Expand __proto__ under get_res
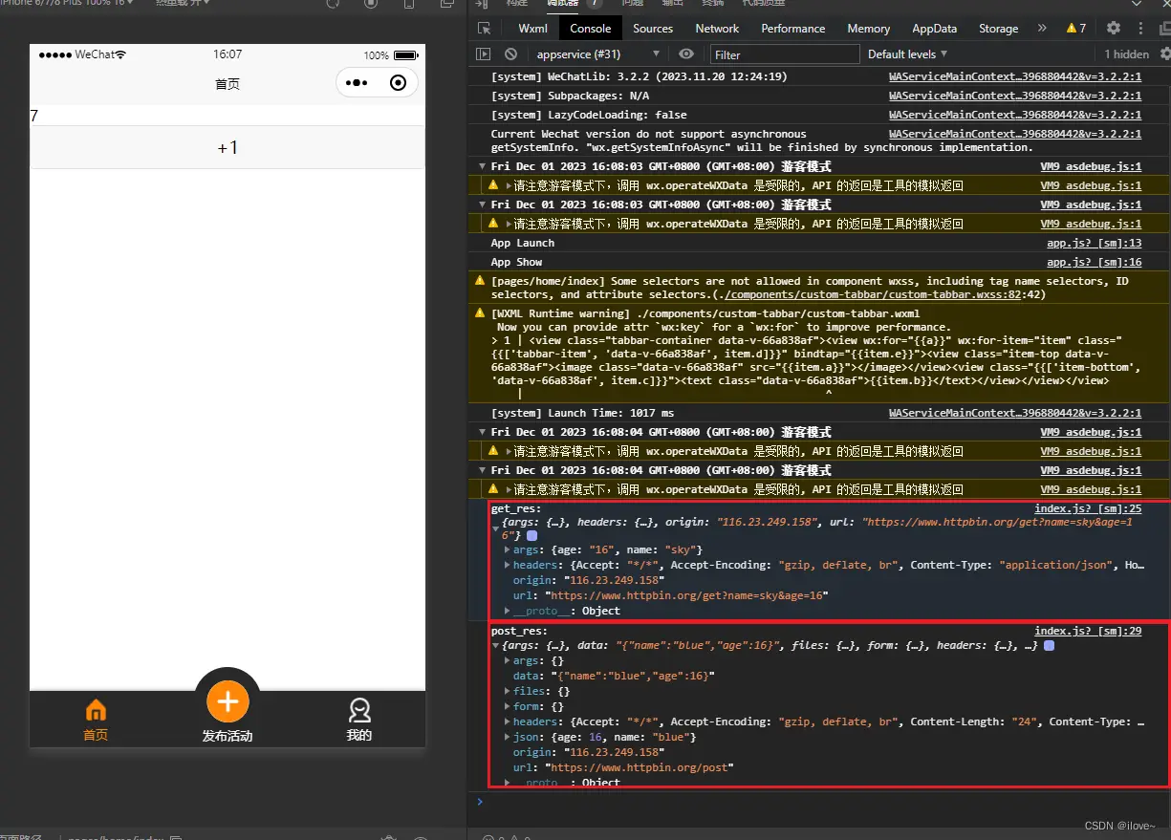This screenshot has width=1171, height=840. point(507,611)
